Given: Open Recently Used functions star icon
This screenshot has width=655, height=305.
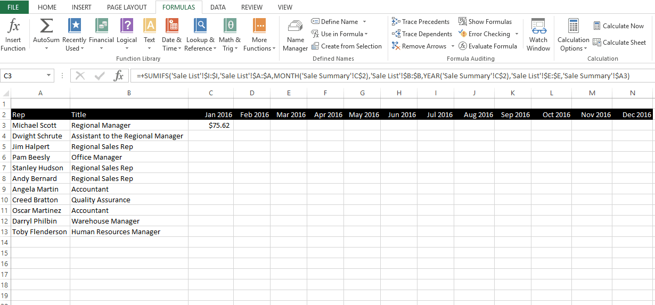Looking at the screenshot, I should click(74, 26).
